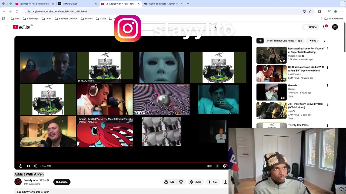
Task: Open the twenty one pilots channel avatar
Action: [18, 182]
